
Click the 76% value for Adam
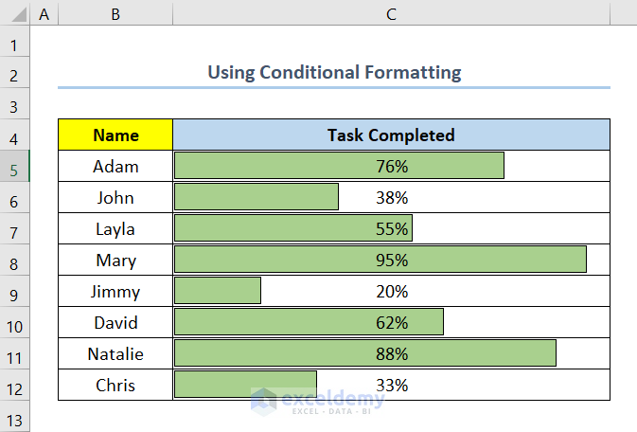pyautogui.click(x=391, y=166)
